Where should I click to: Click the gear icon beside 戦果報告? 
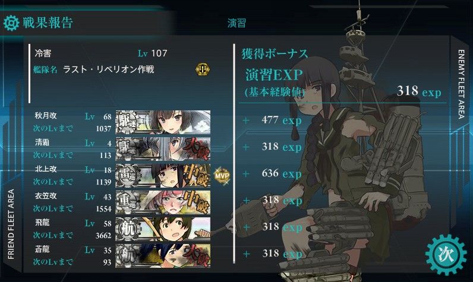click(x=11, y=23)
